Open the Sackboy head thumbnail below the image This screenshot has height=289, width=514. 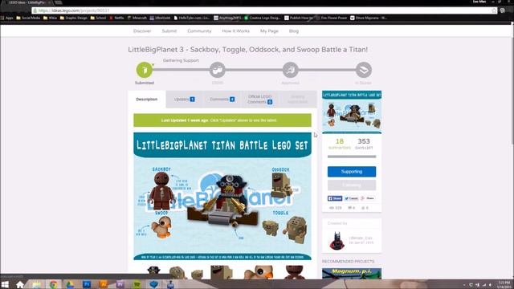[x=294, y=272]
